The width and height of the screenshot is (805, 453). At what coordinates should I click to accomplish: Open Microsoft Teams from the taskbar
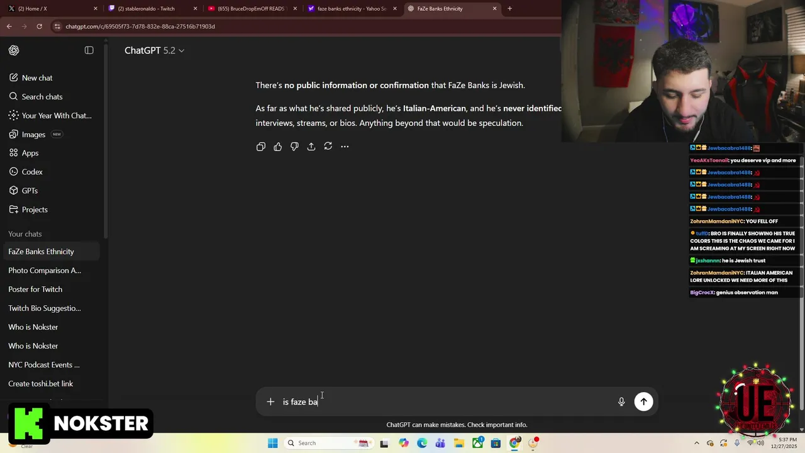click(x=440, y=443)
